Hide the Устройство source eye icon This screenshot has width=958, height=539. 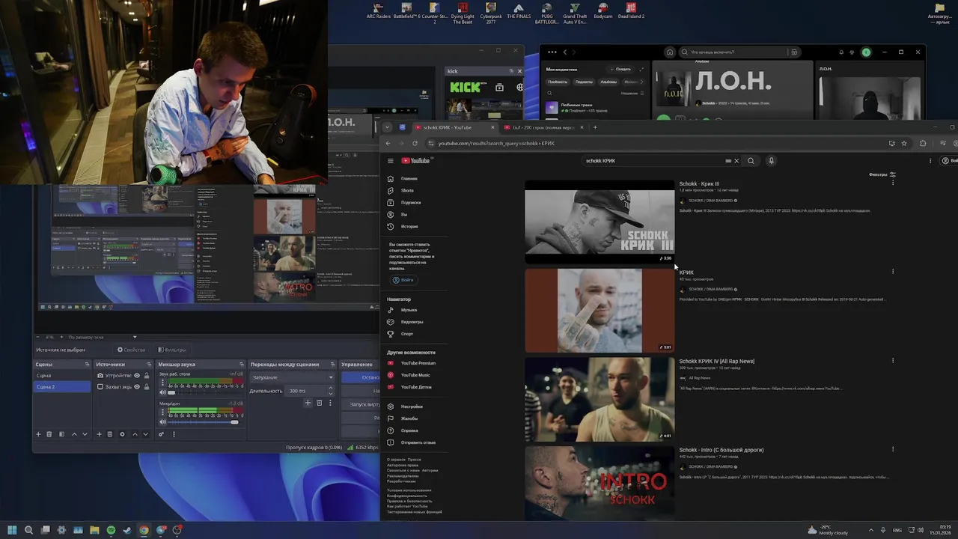click(x=137, y=376)
